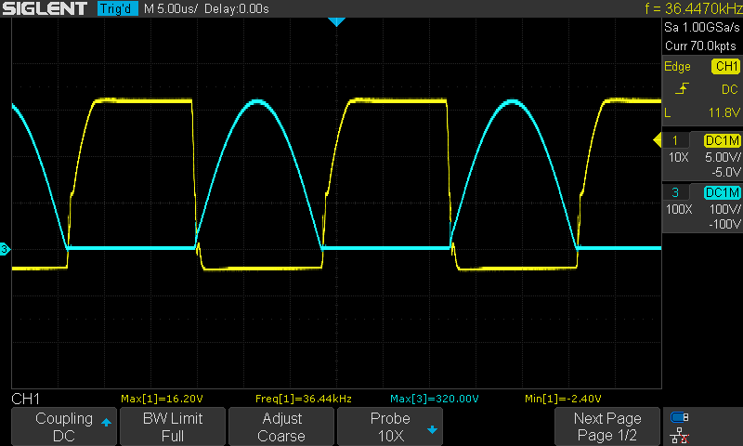Click the channel 3 DC1M badge
Screen dimensions: 743x446
click(x=723, y=192)
